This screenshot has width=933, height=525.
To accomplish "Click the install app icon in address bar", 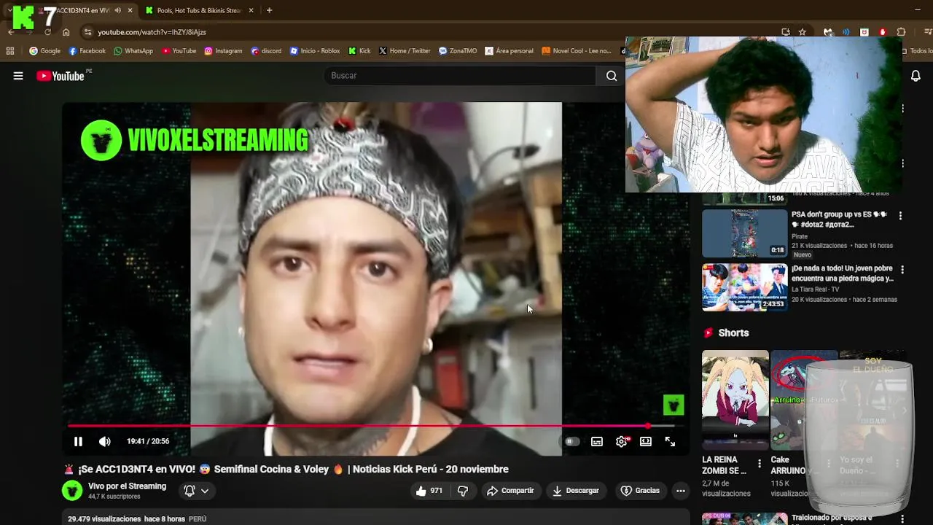I will pos(786,32).
